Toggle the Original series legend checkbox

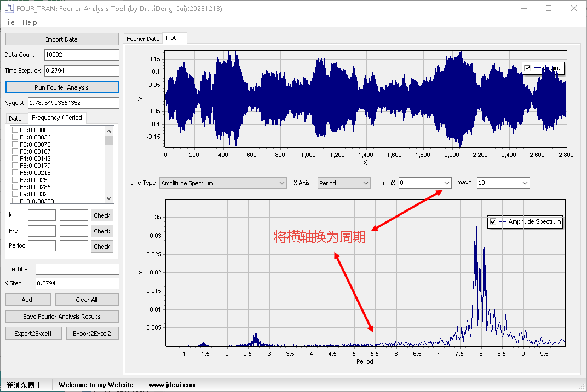[x=527, y=68]
